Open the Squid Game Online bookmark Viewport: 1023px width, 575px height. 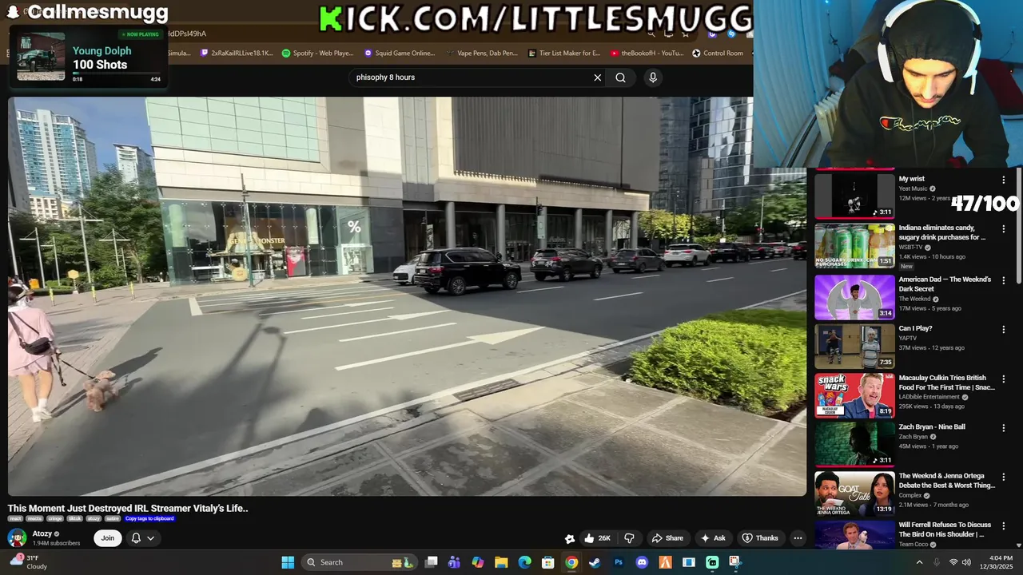(400, 54)
